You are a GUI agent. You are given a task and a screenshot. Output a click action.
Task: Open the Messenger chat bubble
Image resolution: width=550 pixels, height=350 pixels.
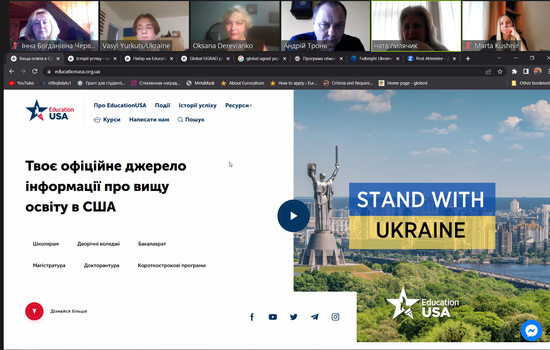coord(531,330)
